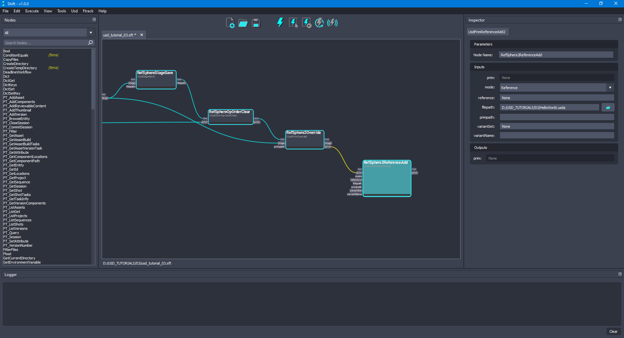Select the usd_tutorial_03.sft tab
Screen dimensions: 624x338
119,35
